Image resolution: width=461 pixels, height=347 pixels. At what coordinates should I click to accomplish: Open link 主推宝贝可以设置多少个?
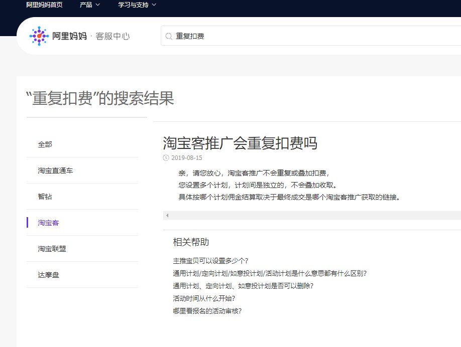(210, 261)
